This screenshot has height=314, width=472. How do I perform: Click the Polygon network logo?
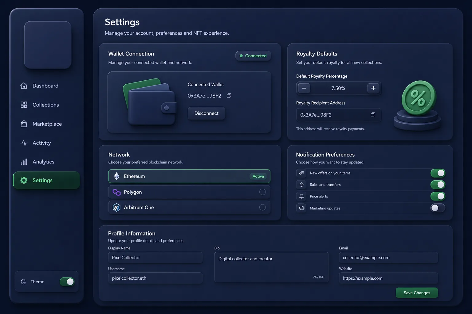[116, 192]
